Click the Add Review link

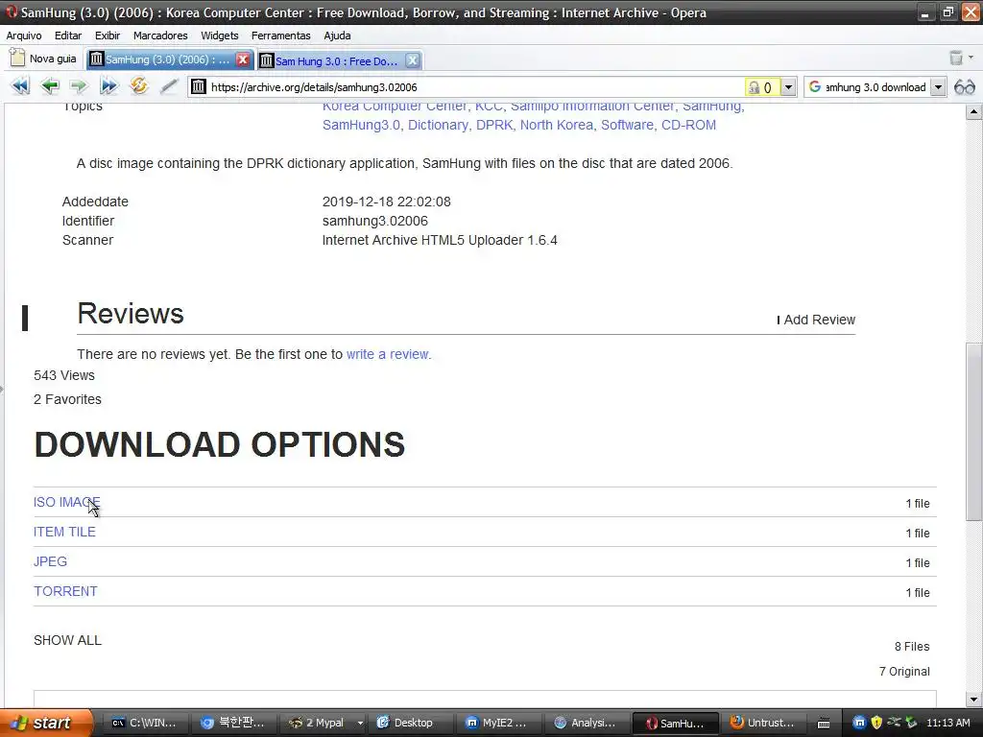pos(816,320)
